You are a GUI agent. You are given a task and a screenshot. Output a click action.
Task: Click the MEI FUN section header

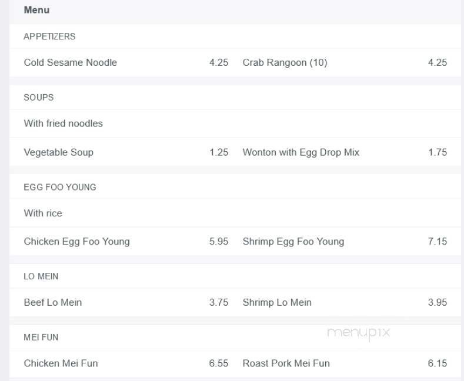[41, 337]
